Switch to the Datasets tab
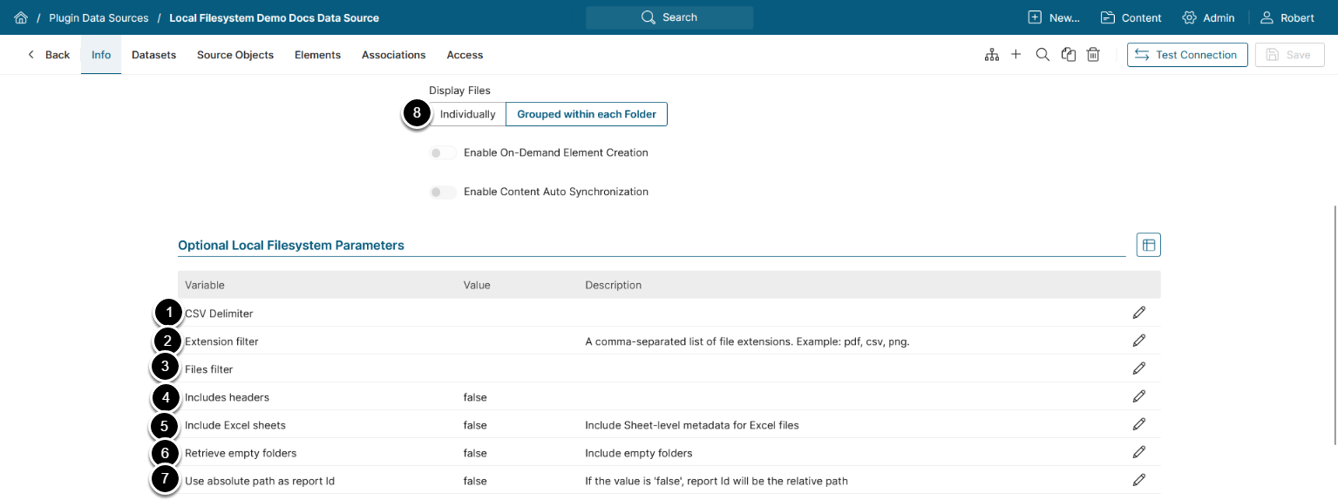 point(153,55)
